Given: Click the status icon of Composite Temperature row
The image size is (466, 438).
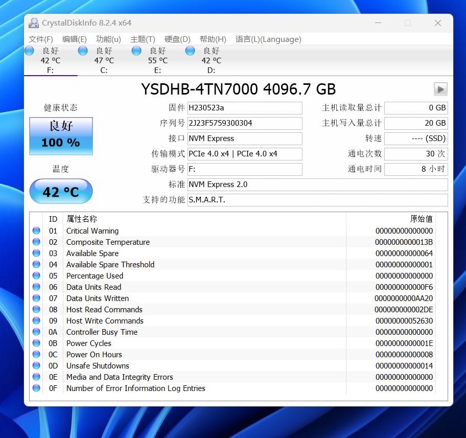Looking at the screenshot, I should tap(36, 242).
